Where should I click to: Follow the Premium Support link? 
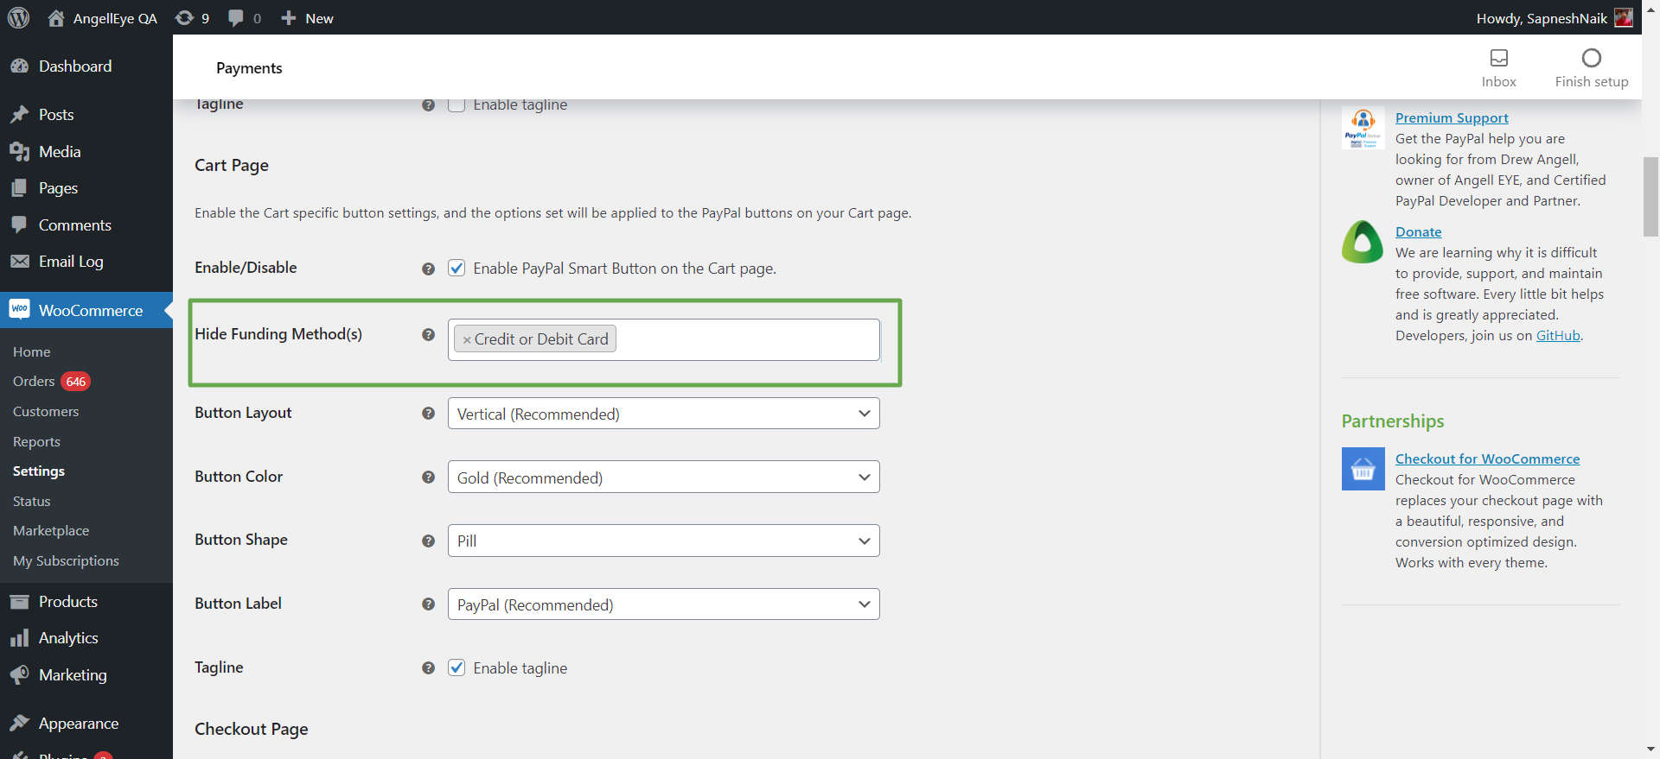[1452, 118]
